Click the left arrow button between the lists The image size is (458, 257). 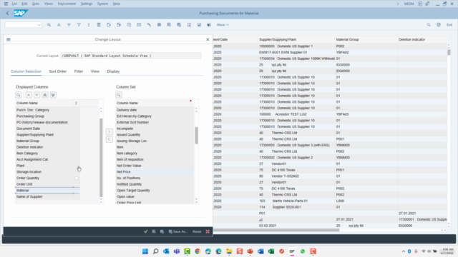coord(109,139)
